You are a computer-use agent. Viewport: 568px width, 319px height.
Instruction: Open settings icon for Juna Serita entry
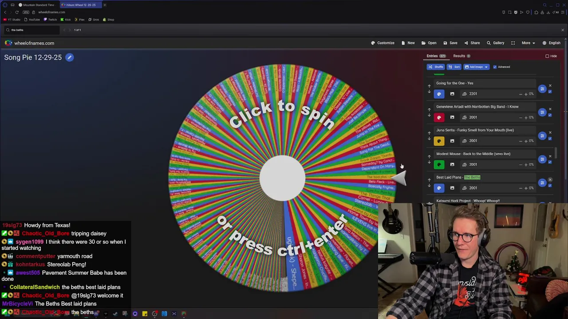(x=542, y=136)
